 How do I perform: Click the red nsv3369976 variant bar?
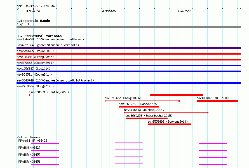(x=139, y=107)
